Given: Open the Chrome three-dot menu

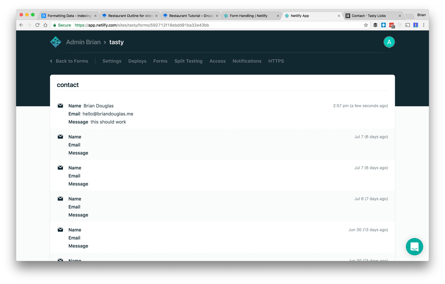Looking at the screenshot, I should coord(423,25).
